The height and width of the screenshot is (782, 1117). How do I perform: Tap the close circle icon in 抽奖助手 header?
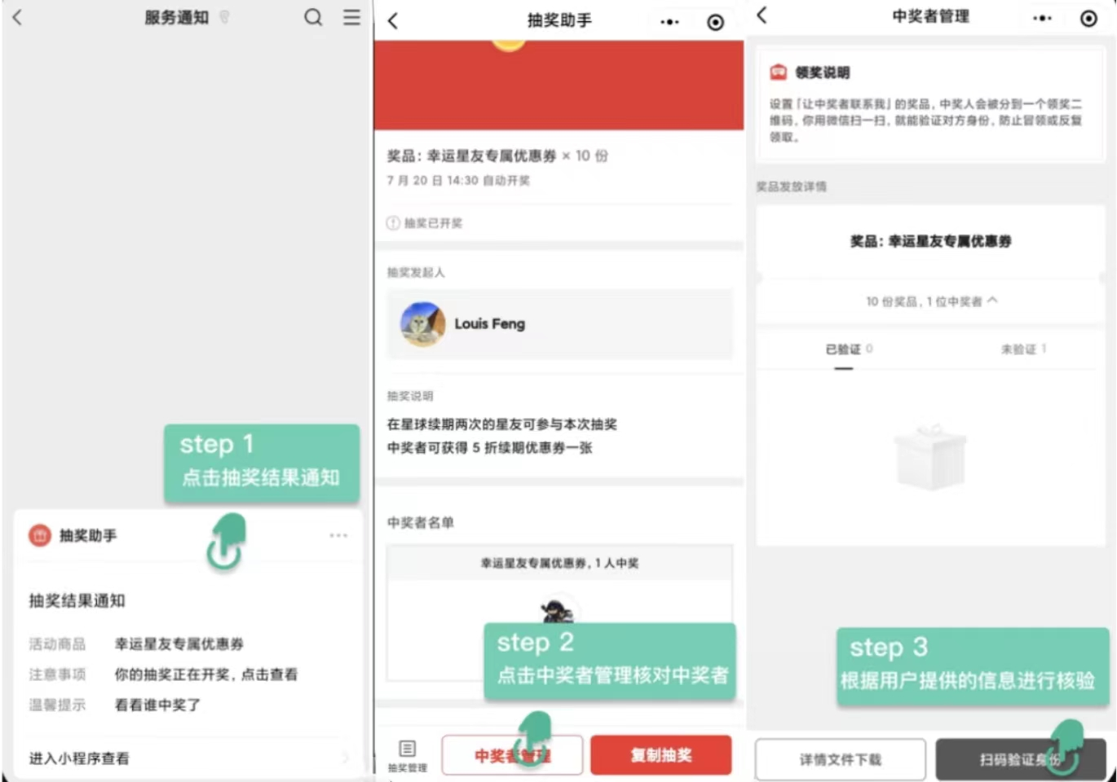[x=715, y=22]
